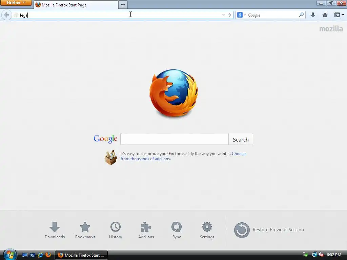Click the mozilla wordmark link

pos(331,29)
